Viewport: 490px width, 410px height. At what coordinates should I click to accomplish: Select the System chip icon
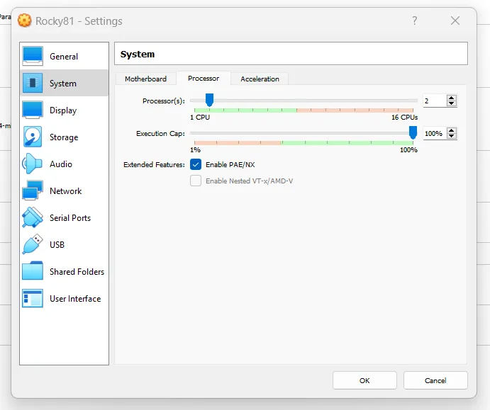click(x=33, y=83)
